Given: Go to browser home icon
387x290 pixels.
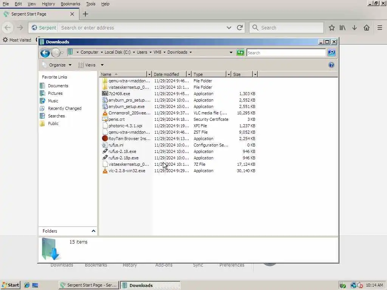Looking at the screenshot, I should [x=367, y=28].
